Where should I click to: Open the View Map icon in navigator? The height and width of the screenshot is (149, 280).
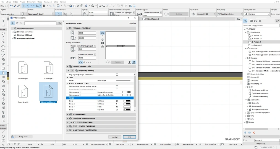click(x=251, y=21)
